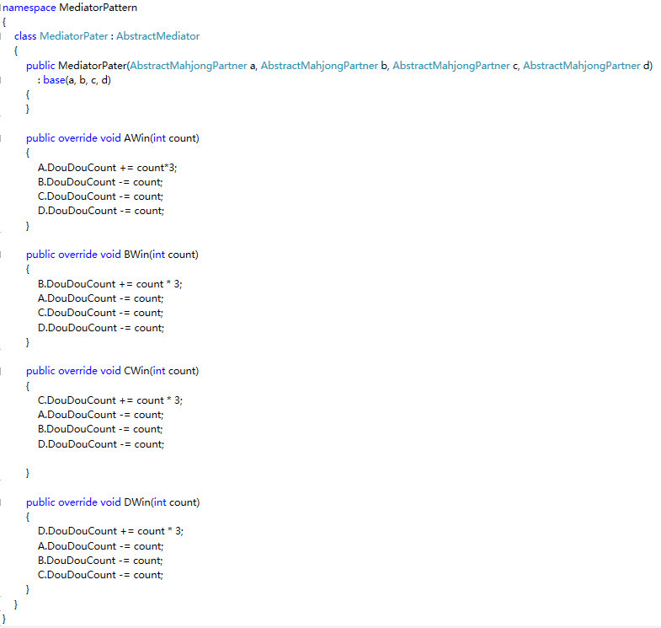Click the 'BWin(int count)' method name

point(161,255)
